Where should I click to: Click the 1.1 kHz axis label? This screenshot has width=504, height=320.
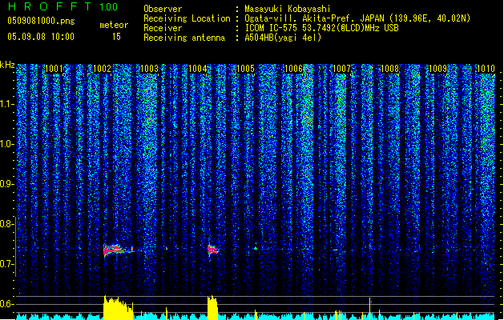6,104
